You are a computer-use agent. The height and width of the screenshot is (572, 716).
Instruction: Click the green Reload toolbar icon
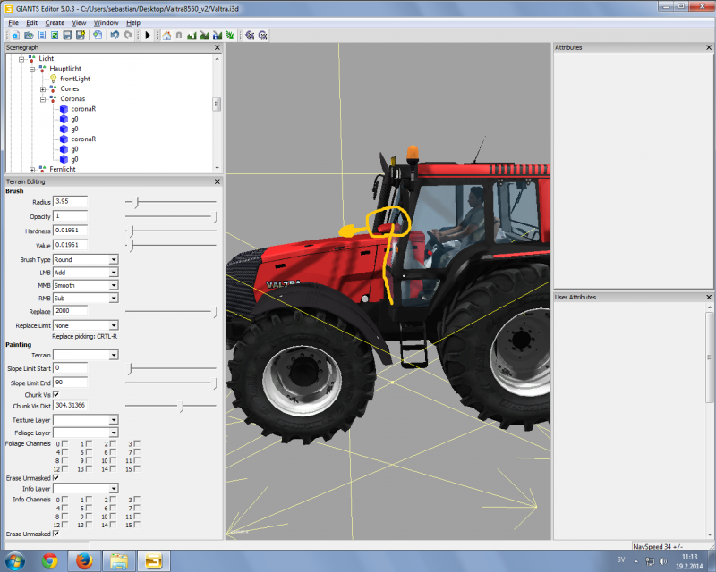point(55,35)
